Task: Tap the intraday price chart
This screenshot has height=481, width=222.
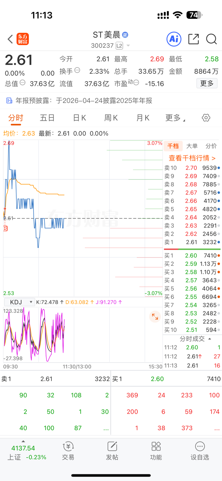Action: (83, 218)
